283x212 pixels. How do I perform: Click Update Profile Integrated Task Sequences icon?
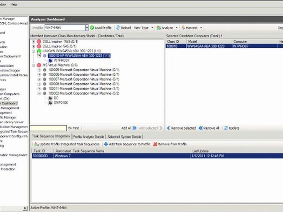(x=36, y=144)
